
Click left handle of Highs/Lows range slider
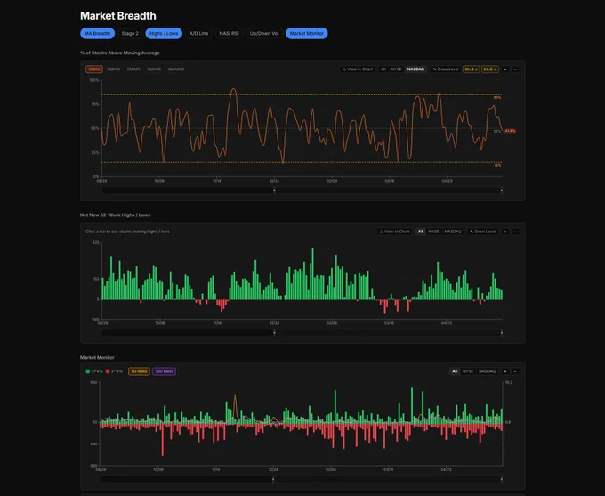point(274,333)
